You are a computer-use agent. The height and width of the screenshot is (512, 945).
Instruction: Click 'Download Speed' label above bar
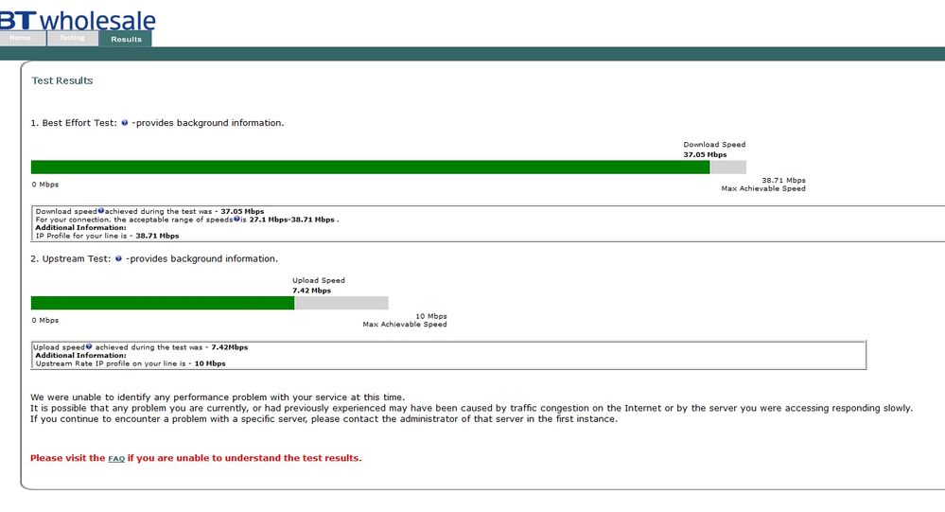[x=714, y=145]
